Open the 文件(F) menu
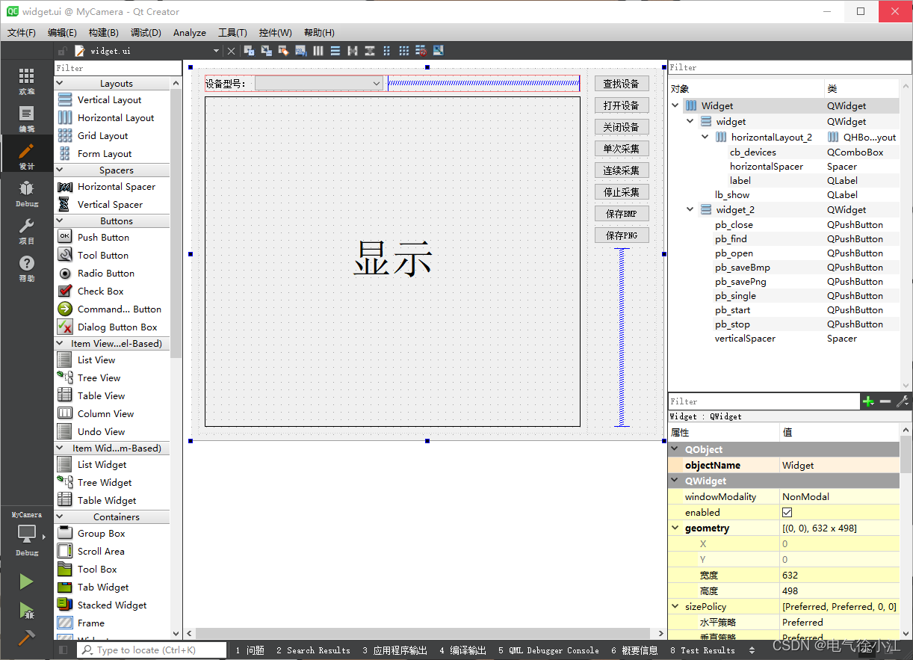This screenshot has height=660, width=913. [22, 32]
